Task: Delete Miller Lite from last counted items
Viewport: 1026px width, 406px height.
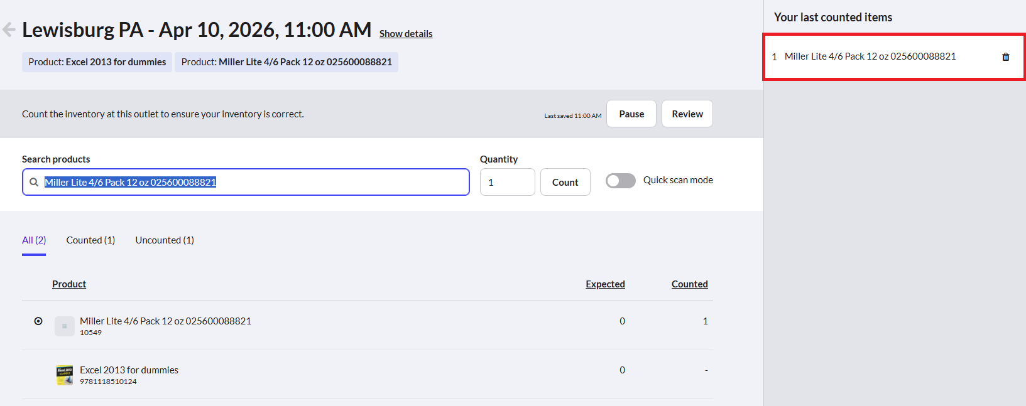Action: point(1005,56)
